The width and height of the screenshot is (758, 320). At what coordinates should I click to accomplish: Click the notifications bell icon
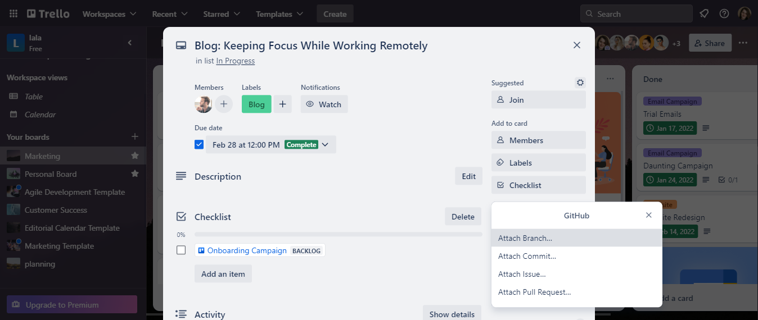pos(703,13)
